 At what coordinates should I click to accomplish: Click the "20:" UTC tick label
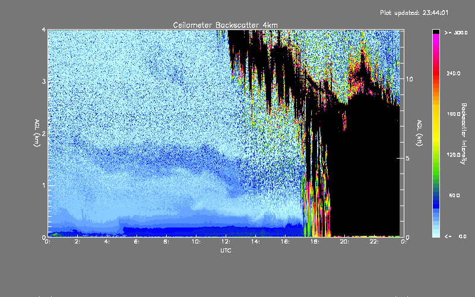(x=344, y=242)
